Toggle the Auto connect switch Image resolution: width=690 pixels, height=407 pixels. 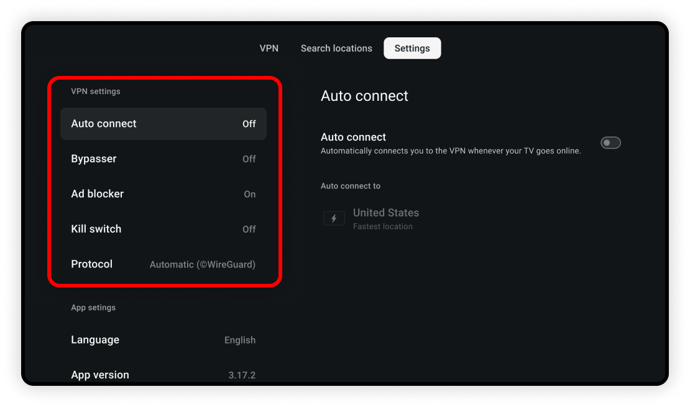[610, 143]
